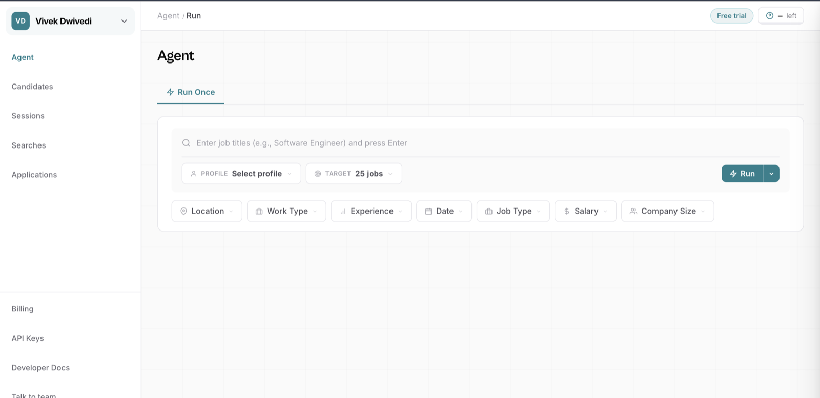Expand the Run button options arrow
This screenshot has height=398, width=820.
(771, 174)
